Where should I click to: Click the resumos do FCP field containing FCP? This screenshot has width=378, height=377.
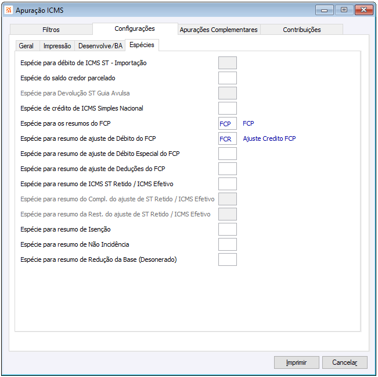pyautogui.click(x=228, y=123)
